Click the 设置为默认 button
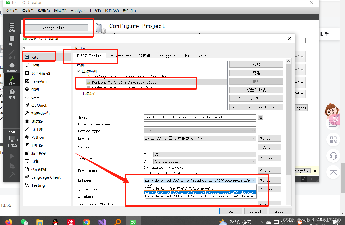Screen dimensions: 345x225 (256, 90)
